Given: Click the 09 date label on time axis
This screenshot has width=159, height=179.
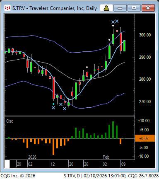Looking at the screenshot, I should (123, 164).
